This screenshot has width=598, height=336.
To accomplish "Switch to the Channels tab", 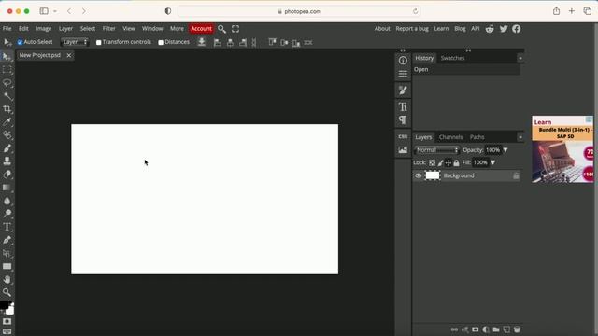I will pos(450,137).
